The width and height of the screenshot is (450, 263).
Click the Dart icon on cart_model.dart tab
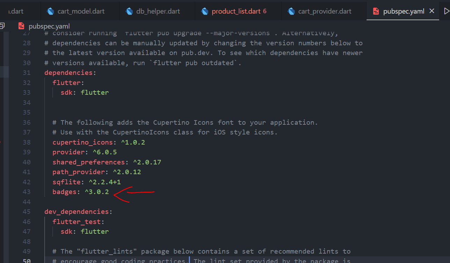click(51, 11)
